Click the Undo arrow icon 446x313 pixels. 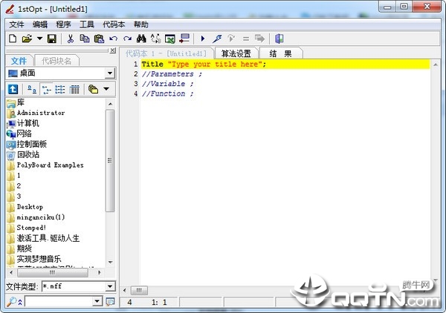point(113,39)
